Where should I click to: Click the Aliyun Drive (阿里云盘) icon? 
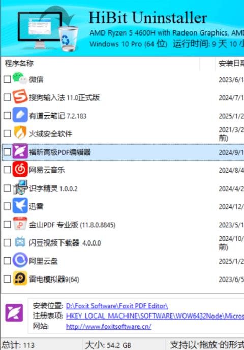tap(20, 260)
